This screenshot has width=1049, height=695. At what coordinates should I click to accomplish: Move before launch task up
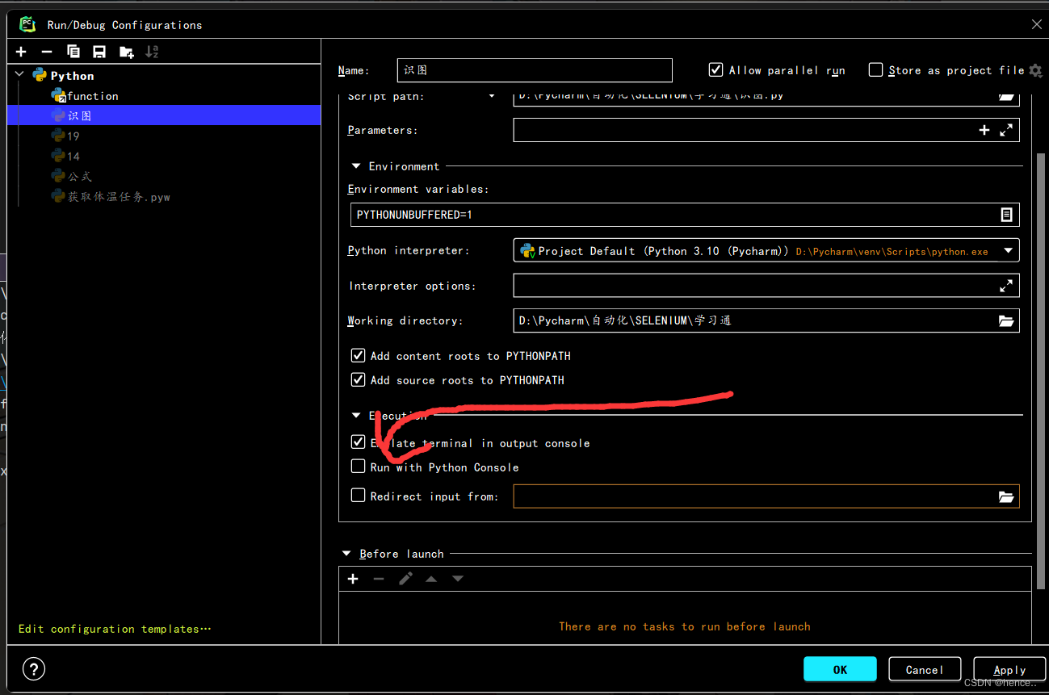431,579
